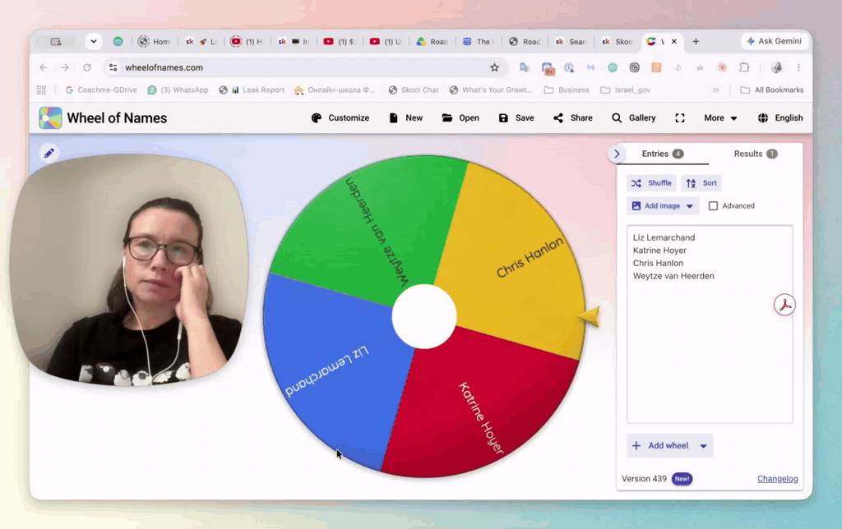The height and width of the screenshot is (529, 842).
Task: Go forward in browser history
Action: point(65,67)
